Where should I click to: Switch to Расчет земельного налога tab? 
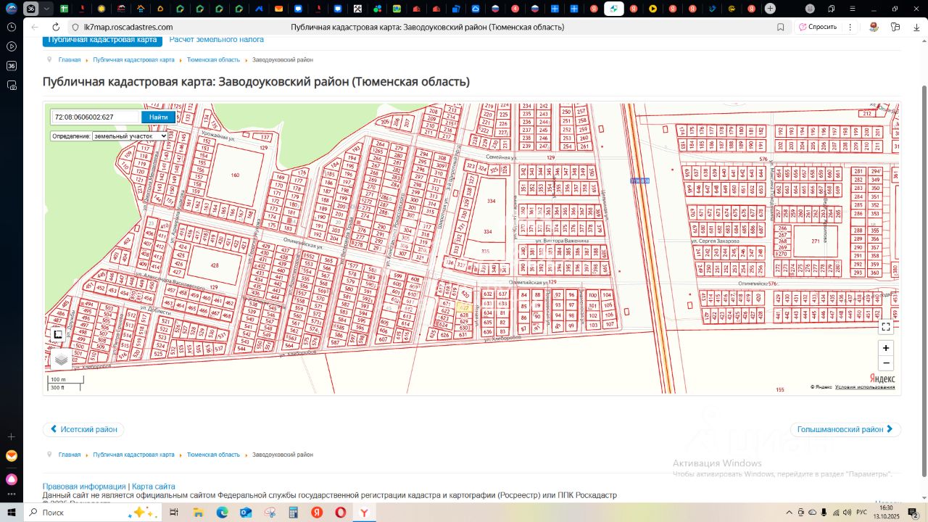[217, 40]
